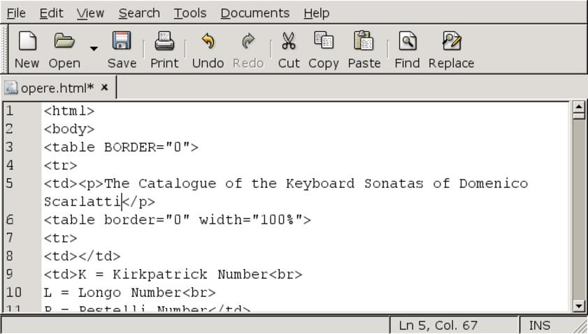Switch to the opere.html tab
This screenshot has width=588, height=334.
pos(56,88)
